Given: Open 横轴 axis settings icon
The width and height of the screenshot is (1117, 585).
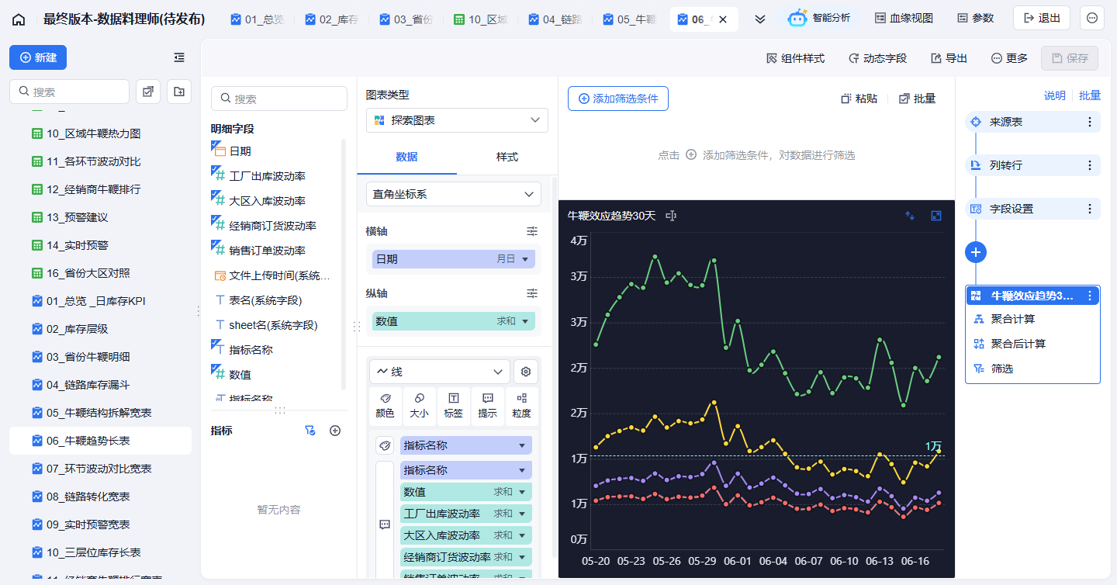Looking at the screenshot, I should pyautogui.click(x=532, y=231).
